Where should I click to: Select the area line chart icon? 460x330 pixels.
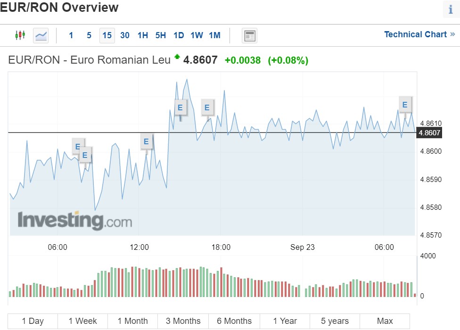(x=41, y=35)
